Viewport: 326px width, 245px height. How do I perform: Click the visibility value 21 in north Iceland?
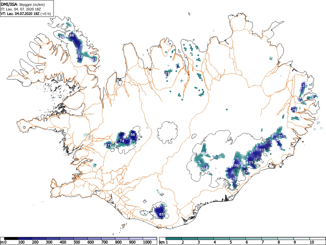(x=167, y=73)
